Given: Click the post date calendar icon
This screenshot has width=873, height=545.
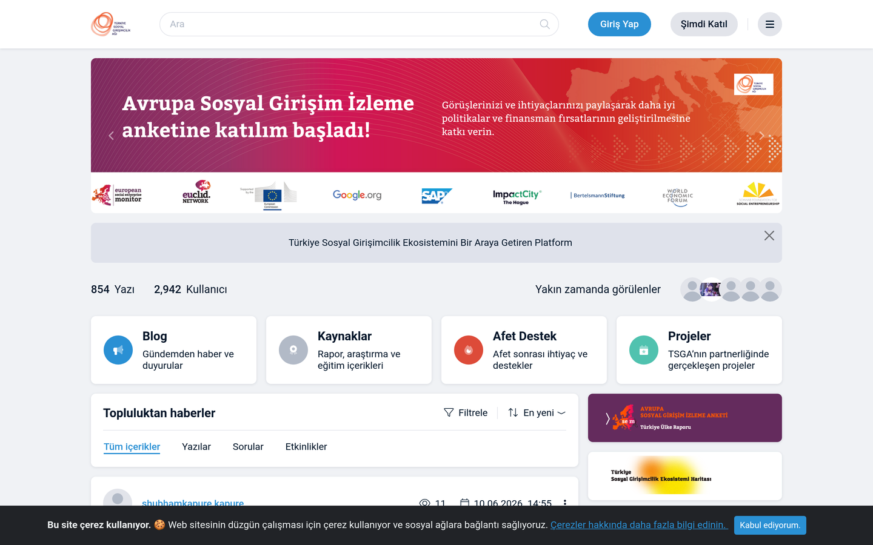Looking at the screenshot, I should coord(465,503).
